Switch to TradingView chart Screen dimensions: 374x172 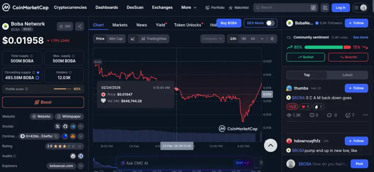point(154,39)
